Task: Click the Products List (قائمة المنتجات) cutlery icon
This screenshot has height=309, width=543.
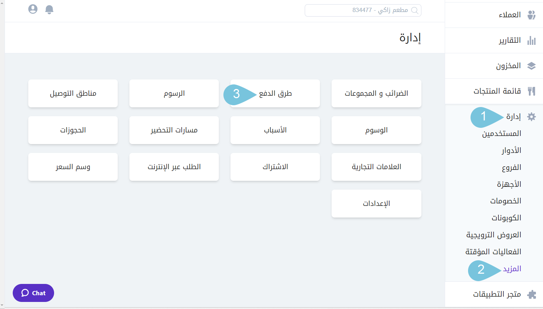Action: pos(532,91)
